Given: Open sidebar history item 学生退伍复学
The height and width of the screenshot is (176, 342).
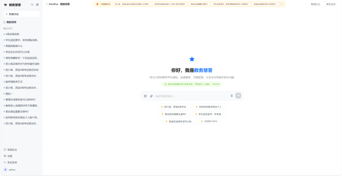Looking at the screenshot, I should (x=21, y=40).
